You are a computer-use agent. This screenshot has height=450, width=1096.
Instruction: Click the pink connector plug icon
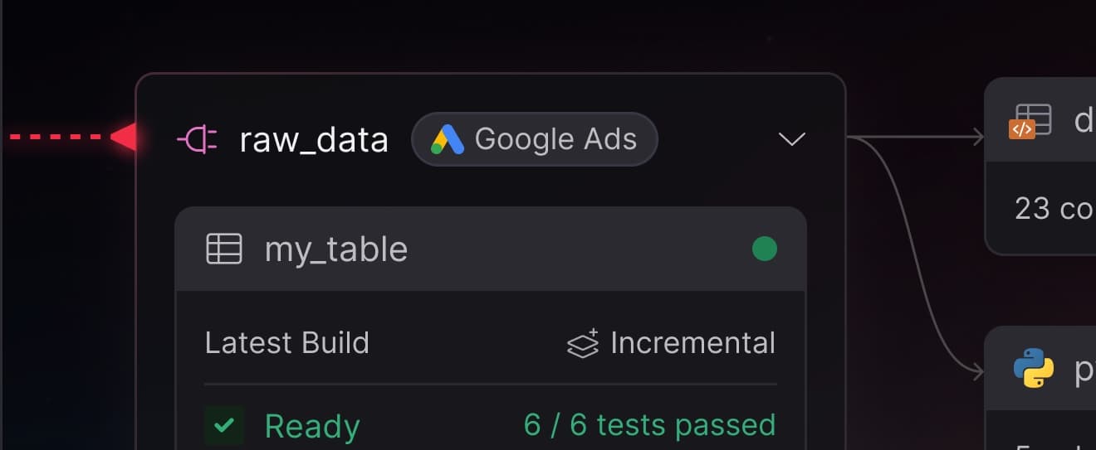click(x=197, y=140)
